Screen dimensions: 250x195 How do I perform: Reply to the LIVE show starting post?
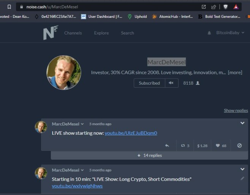point(167,146)
